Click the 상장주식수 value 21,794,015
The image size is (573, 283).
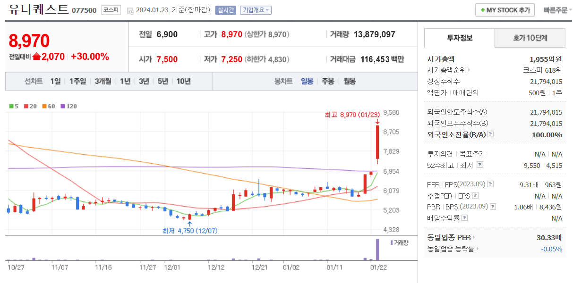547,82
